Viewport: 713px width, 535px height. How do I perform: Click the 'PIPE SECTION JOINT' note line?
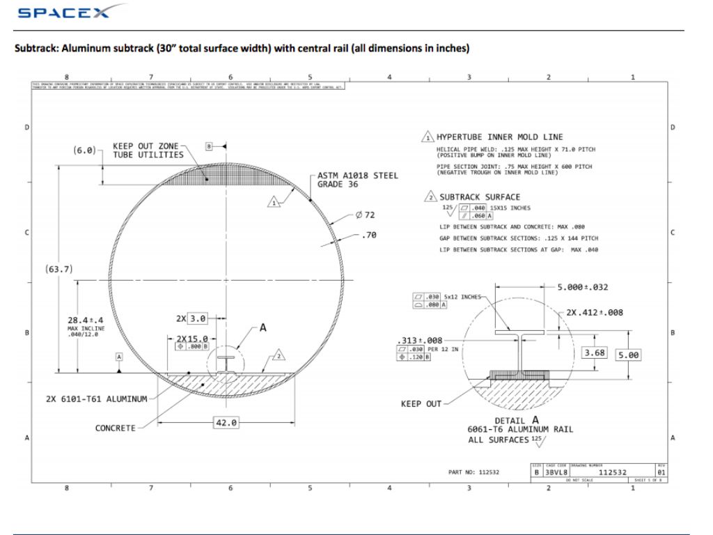click(x=515, y=166)
